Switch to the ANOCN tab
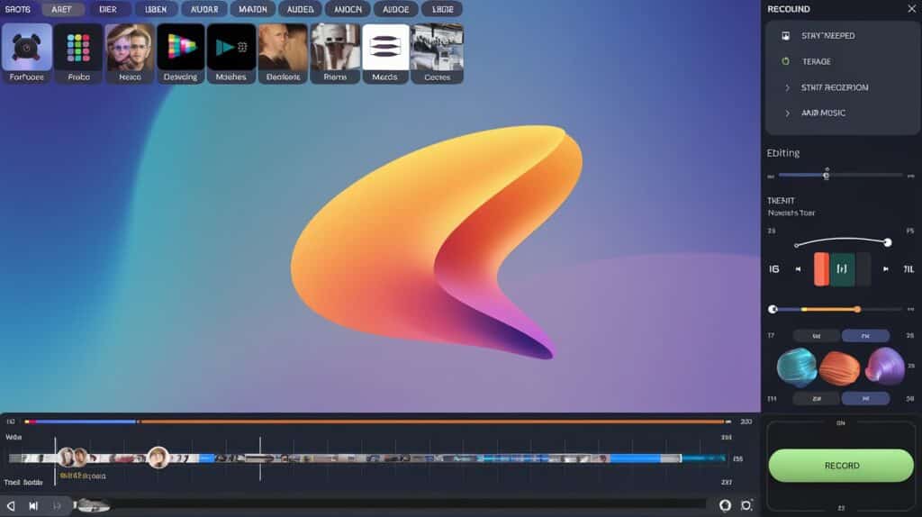 (x=348, y=9)
